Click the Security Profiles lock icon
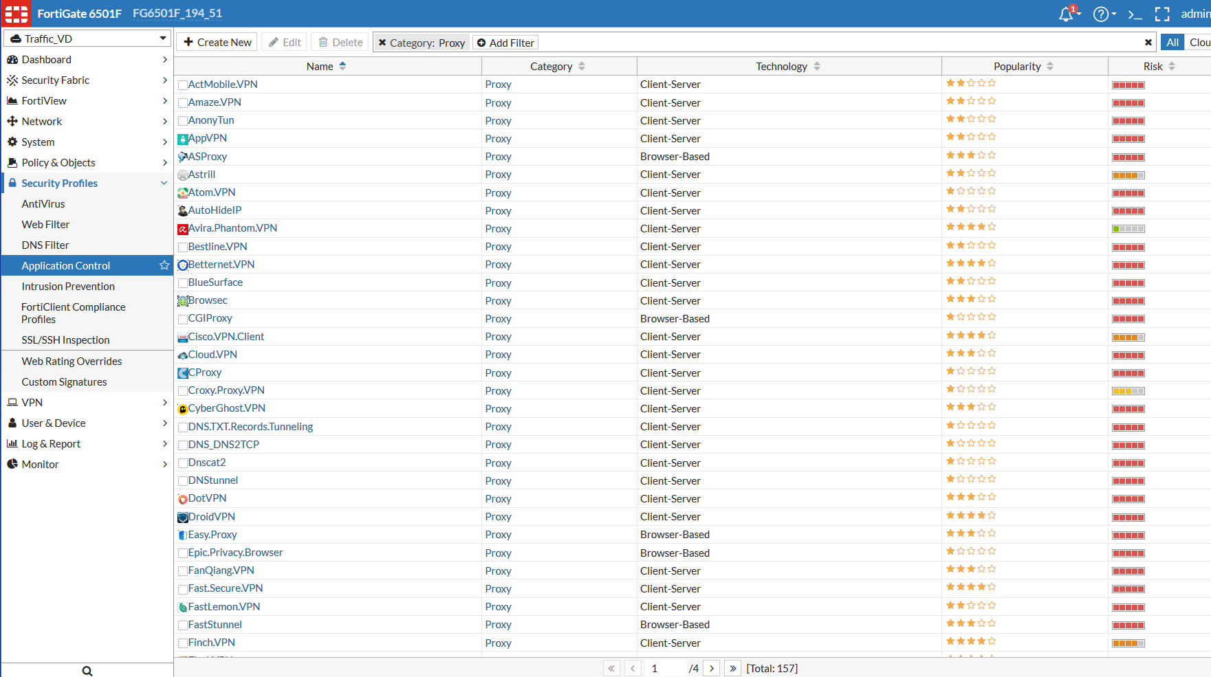The height and width of the screenshot is (677, 1211). click(12, 184)
